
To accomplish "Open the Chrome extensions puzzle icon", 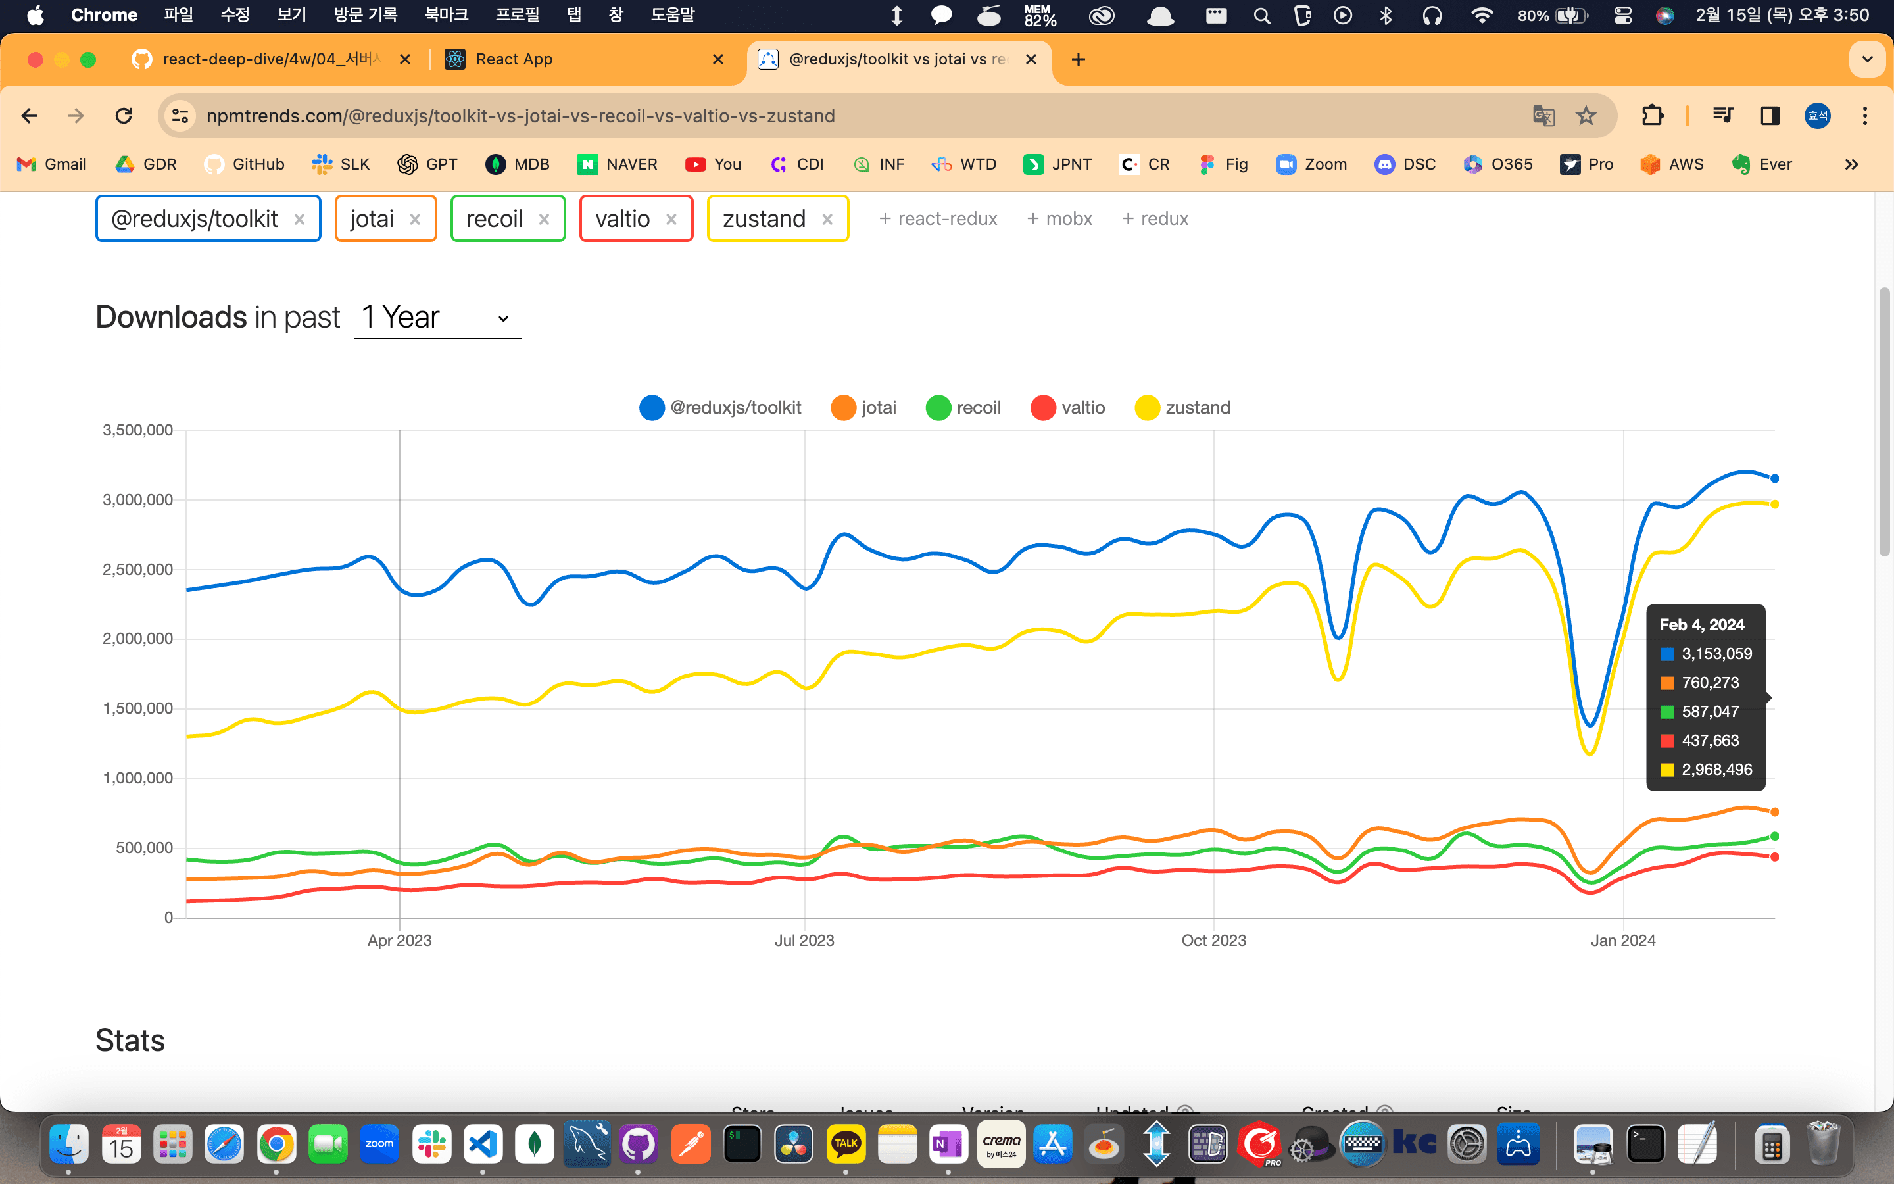I will [1652, 116].
